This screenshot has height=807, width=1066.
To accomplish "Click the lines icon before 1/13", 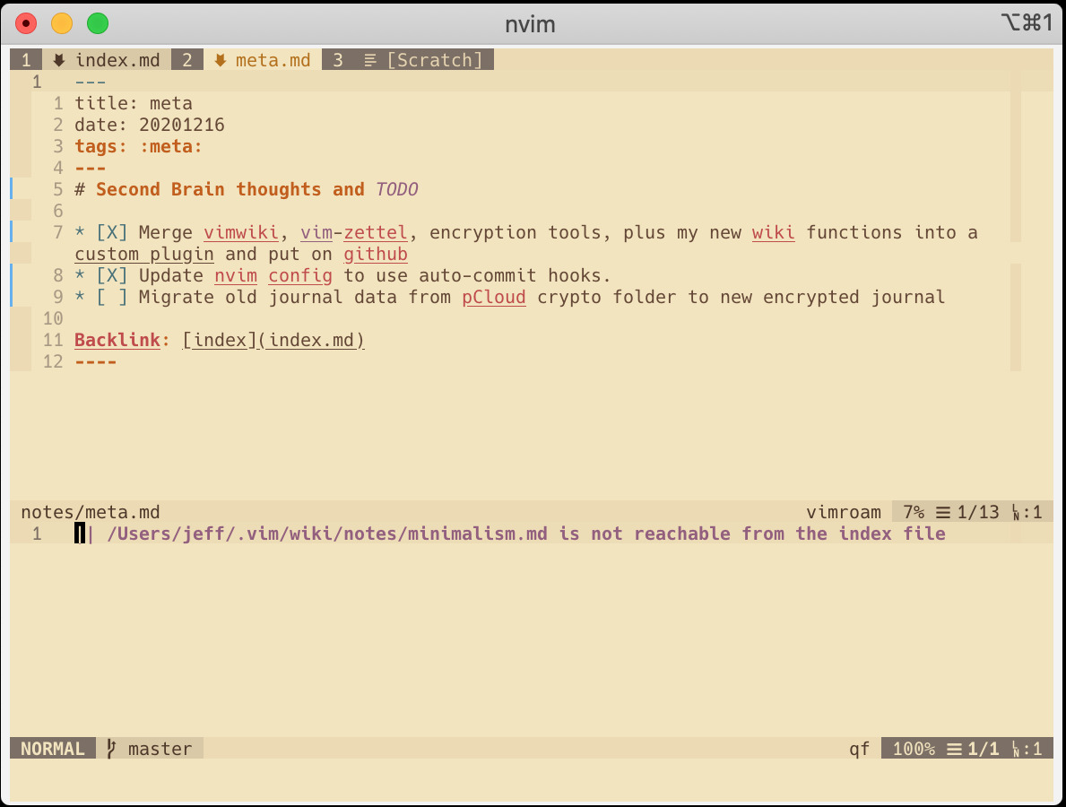I will tap(943, 512).
